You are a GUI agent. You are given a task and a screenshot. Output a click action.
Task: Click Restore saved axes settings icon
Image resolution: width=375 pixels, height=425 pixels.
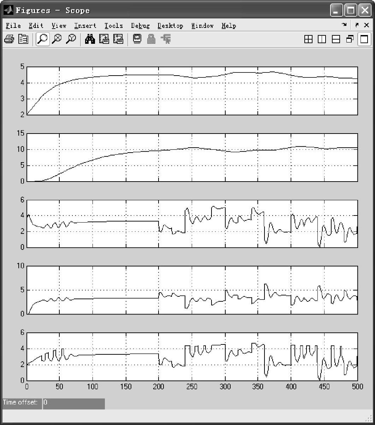(118, 39)
